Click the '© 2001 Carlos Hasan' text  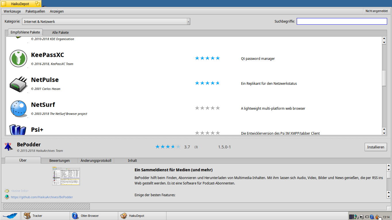tap(46, 89)
